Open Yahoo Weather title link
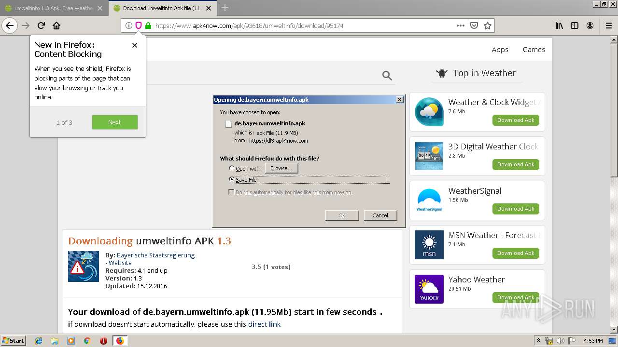The width and height of the screenshot is (618, 347). coord(477,280)
